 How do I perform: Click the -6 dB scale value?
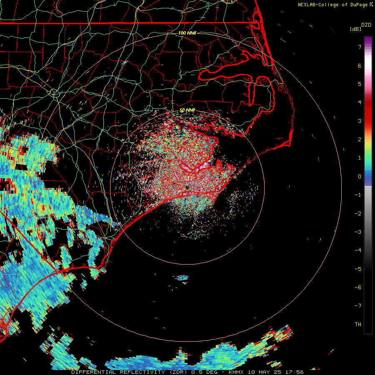click(358, 287)
